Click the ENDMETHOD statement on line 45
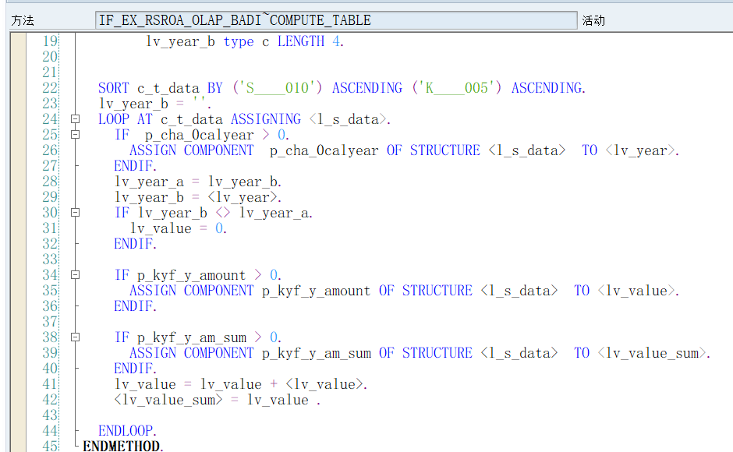 123,446
